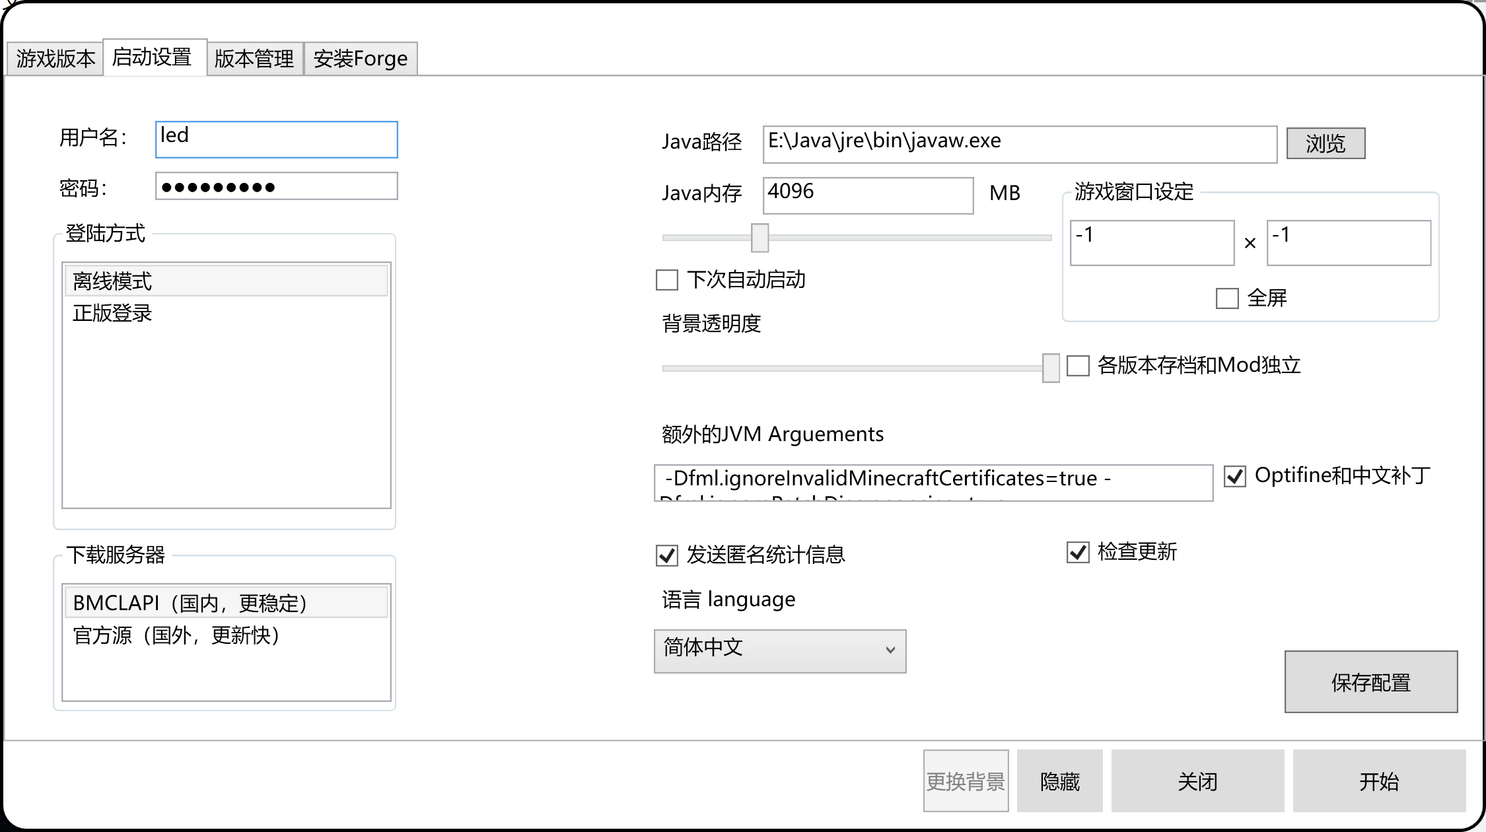Focus the 密码 password field
Viewport: 1486px width, 832px height.
point(276,186)
